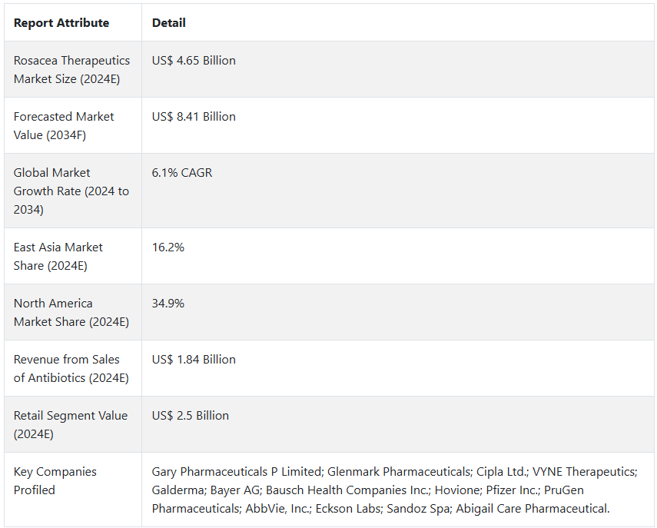The image size is (657, 528).
Task: Select the Forecasted Market Value (2034F) cell
Action: tap(73, 125)
